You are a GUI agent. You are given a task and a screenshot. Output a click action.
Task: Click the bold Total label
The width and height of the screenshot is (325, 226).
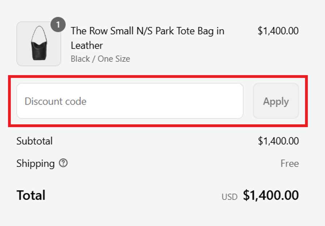pyautogui.click(x=31, y=195)
